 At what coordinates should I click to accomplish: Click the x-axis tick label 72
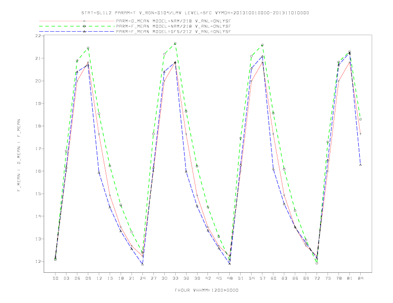pyautogui.click(x=317, y=278)
